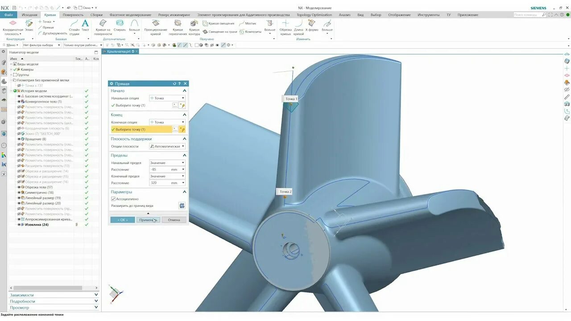
Task: Select the Крыльчатка.prt document tab
Action: click(x=120, y=52)
